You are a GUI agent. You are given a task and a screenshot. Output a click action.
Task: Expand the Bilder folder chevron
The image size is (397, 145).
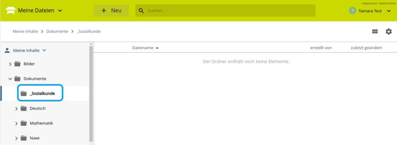click(10, 64)
